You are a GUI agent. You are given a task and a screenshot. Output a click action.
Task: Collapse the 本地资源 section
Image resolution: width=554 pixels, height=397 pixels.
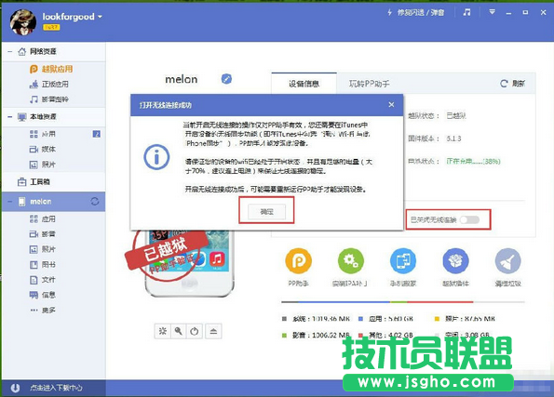(x=10, y=117)
